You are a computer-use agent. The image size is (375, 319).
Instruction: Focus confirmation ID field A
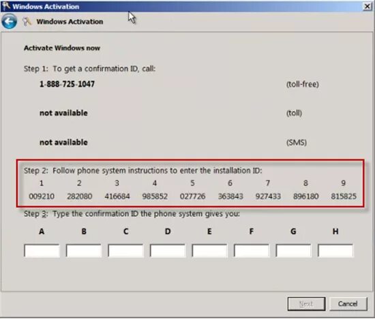point(42,251)
